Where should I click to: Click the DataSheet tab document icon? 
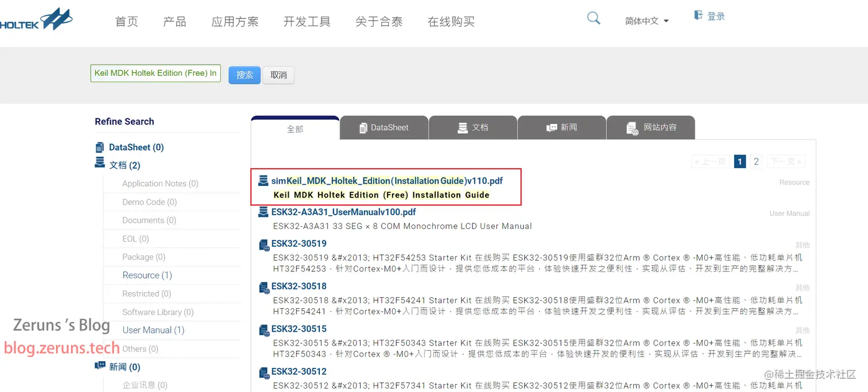[x=363, y=128]
